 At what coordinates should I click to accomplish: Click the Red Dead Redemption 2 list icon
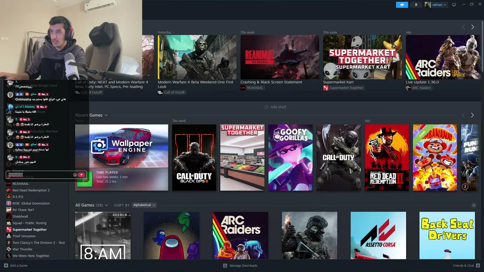point(9,190)
